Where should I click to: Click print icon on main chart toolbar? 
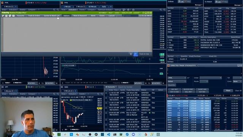point(133,10)
